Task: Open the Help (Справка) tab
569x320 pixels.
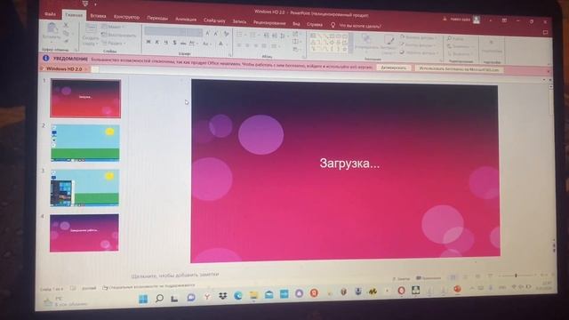Action: coord(314,24)
